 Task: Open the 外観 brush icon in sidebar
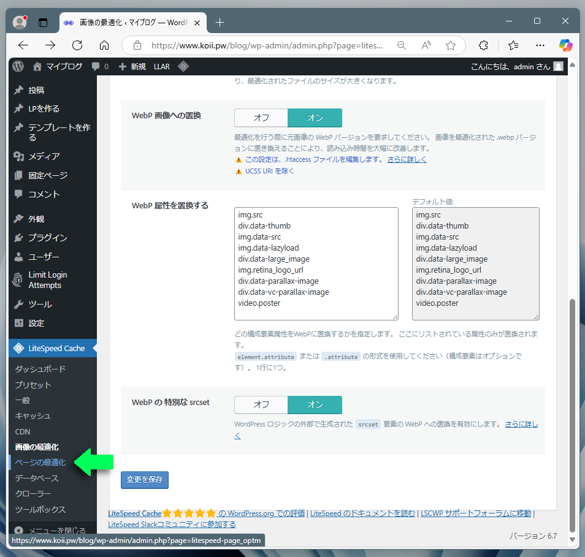click(18, 219)
